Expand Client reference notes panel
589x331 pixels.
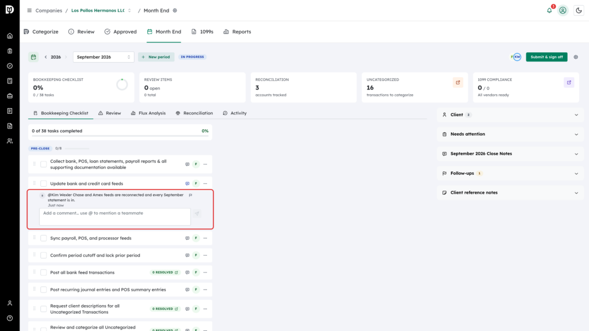510,193
